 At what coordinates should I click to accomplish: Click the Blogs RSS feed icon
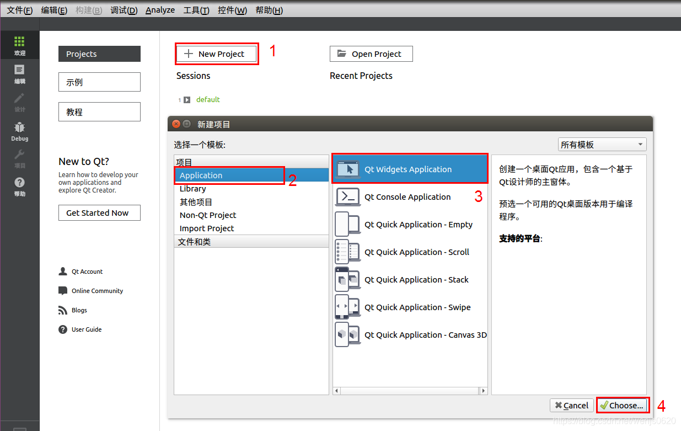click(63, 310)
